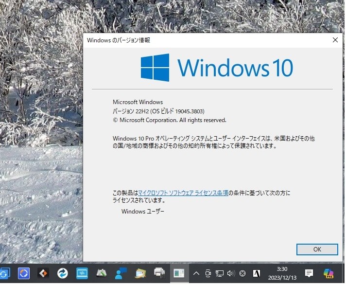Open the blue person-with-chat app in taskbar

121,273
